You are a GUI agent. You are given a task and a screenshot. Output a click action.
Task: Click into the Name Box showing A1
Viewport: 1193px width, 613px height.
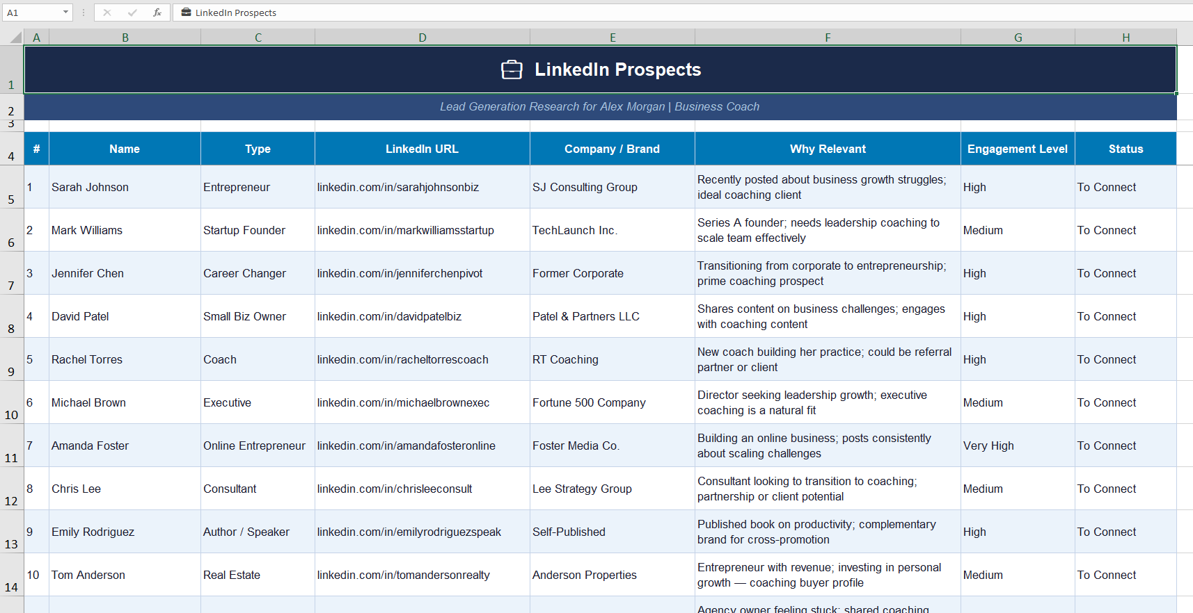(x=32, y=13)
